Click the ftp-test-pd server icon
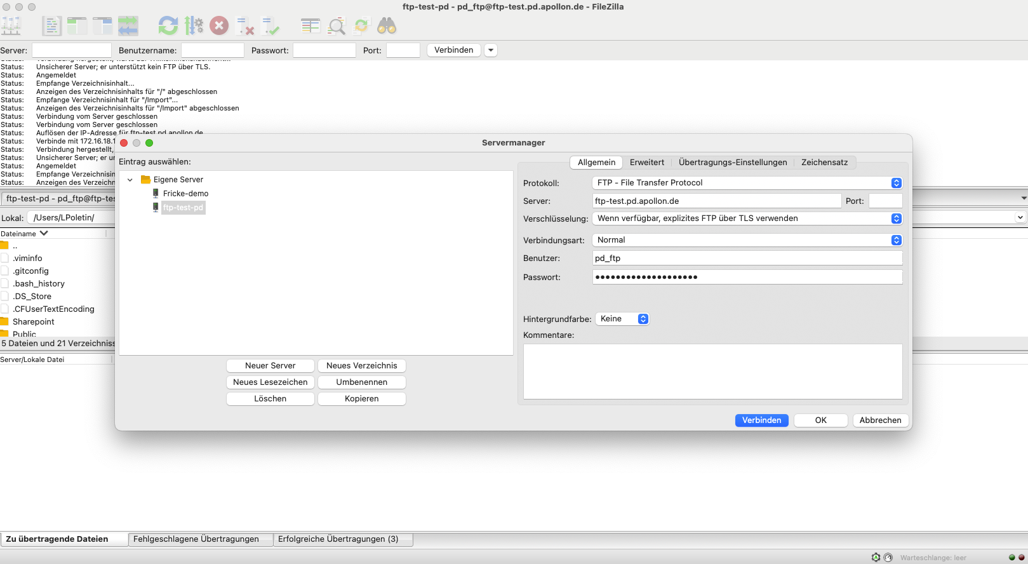The height and width of the screenshot is (564, 1028). point(156,207)
